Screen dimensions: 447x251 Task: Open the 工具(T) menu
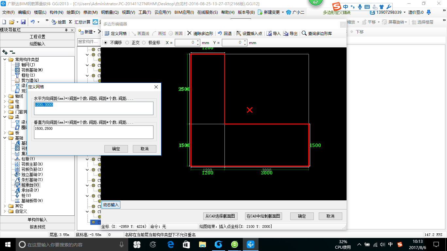click(x=145, y=12)
